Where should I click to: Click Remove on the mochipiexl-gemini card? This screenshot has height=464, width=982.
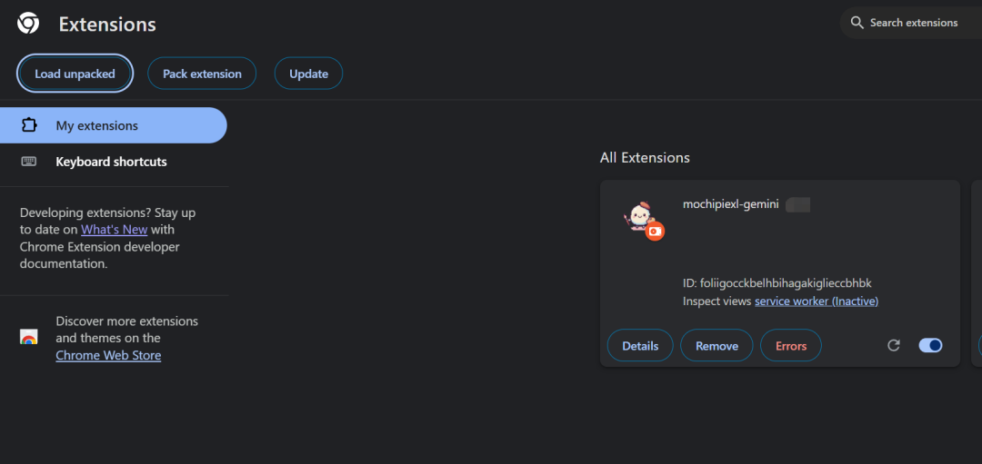[716, 345]
